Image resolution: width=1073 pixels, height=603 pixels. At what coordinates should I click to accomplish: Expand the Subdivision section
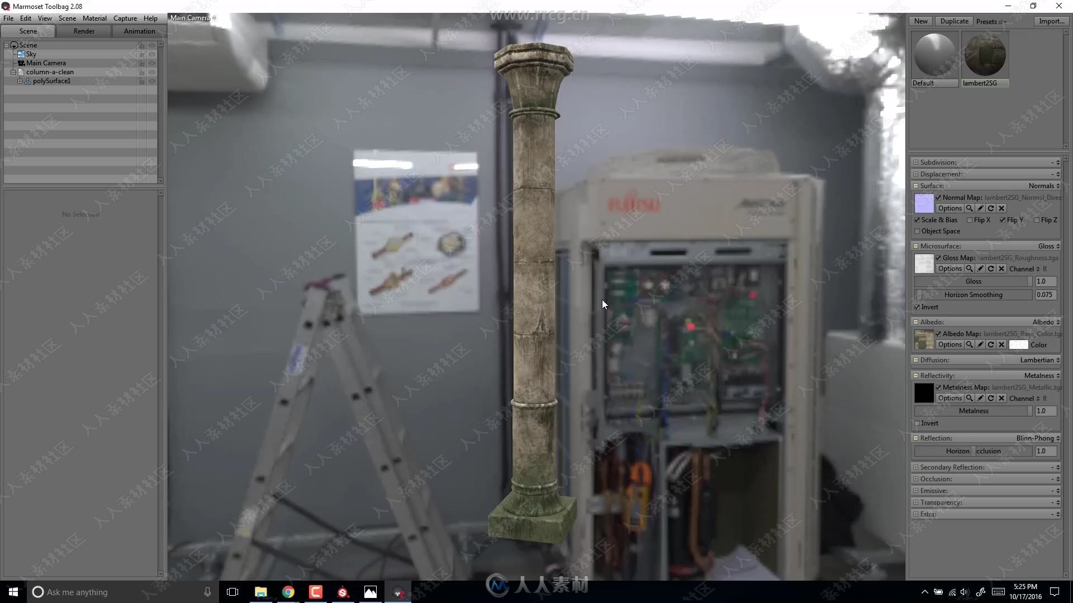(915, 162)
